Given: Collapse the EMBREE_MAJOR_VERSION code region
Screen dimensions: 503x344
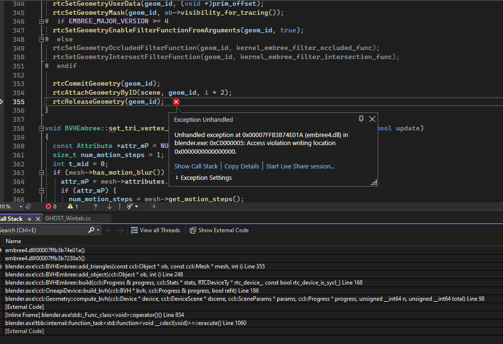Looking at the screenshot, I should pos(41,21).
